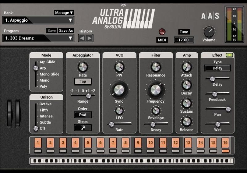Click the Amp Decay knob
247x173 pixels.
[x=186, y=85]
